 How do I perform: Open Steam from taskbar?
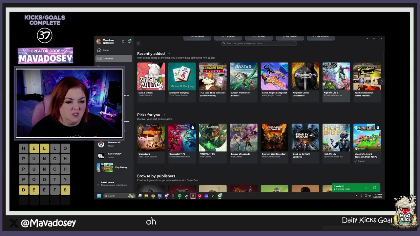click(x=186, y=196)
